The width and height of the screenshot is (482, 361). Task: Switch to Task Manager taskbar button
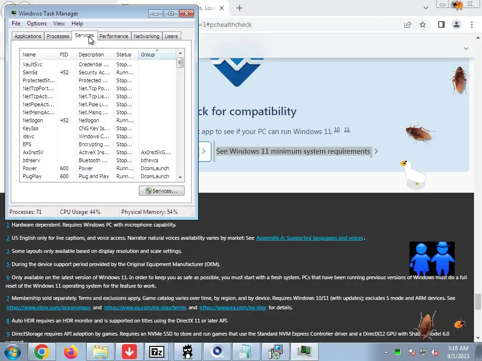(304, 352)
